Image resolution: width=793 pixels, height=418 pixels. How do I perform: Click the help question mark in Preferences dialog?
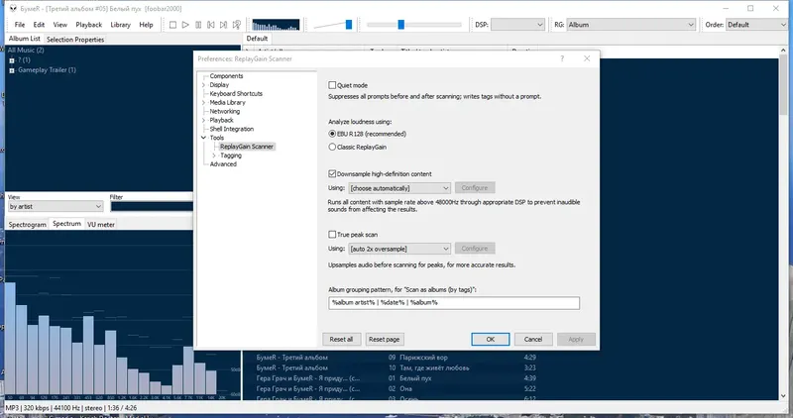tap(562, 58)
